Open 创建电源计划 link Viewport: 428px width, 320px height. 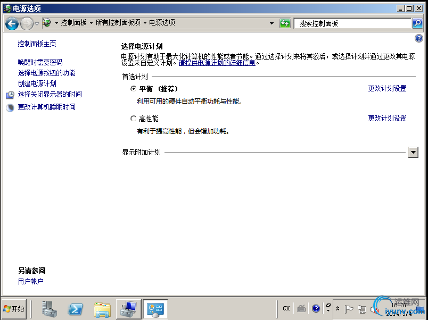pos(37,83)
